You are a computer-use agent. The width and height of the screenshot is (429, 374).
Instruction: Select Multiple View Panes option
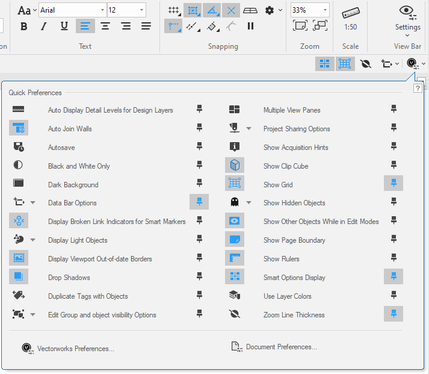tap(292, 110)
